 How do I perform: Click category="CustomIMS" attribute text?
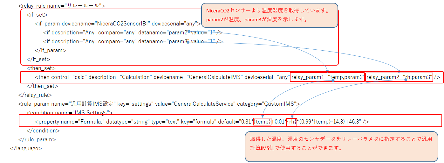click(x=267, y=103)
